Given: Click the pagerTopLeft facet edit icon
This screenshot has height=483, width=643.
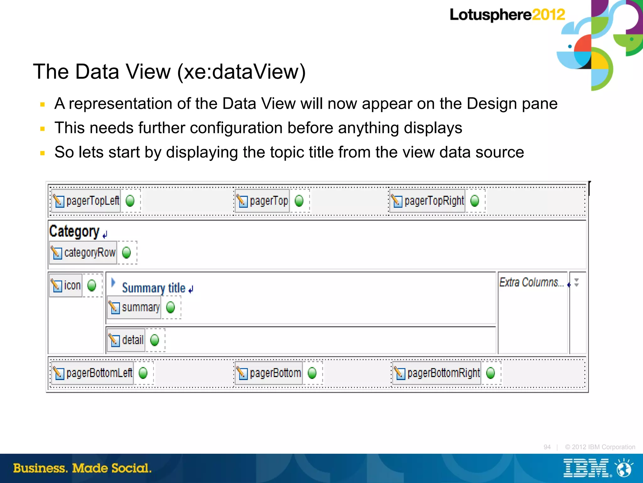Looking at the screenshot, I should [58, 201].
